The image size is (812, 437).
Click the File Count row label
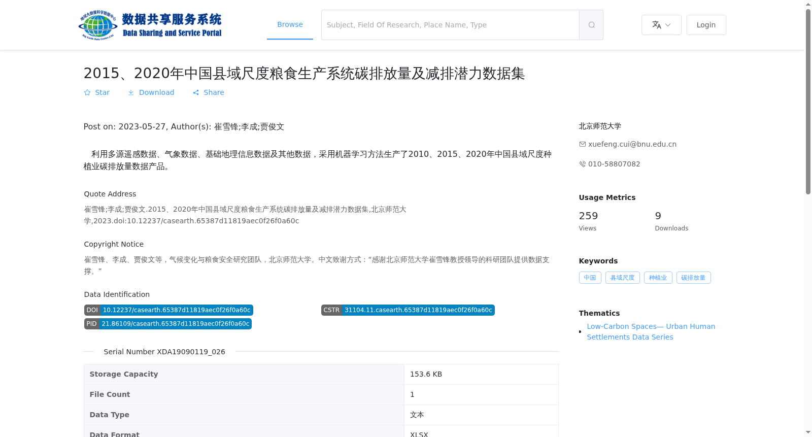tap(110, 394)
